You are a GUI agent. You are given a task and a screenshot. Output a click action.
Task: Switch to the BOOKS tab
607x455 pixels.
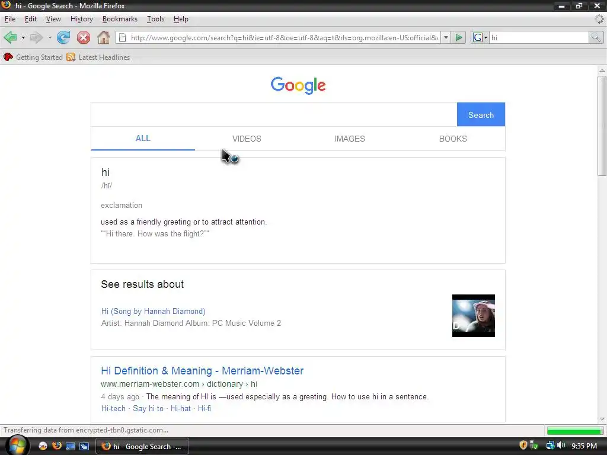click(453, 139)
